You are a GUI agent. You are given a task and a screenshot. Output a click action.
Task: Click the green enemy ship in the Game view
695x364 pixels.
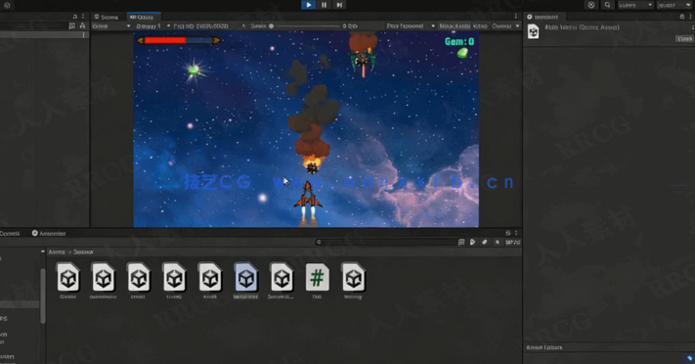tap(363, 62)
